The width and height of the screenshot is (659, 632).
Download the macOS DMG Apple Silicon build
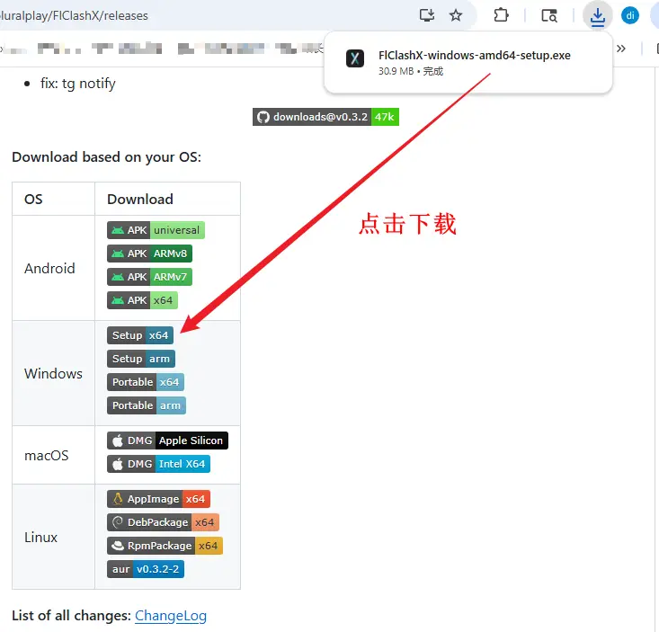(167, 441)
